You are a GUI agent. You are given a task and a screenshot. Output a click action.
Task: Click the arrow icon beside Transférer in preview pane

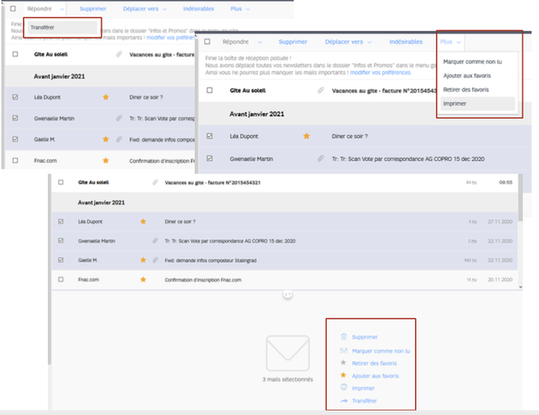tap(343, 400)
